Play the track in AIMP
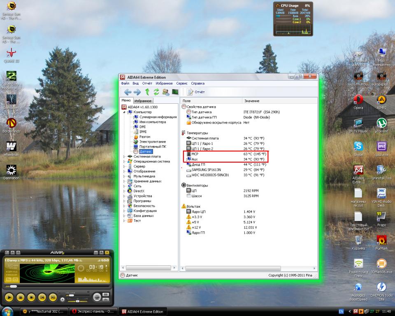 9,297
